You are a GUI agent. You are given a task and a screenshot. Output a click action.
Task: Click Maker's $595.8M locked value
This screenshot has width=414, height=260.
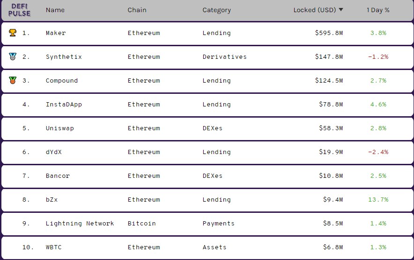329,33
